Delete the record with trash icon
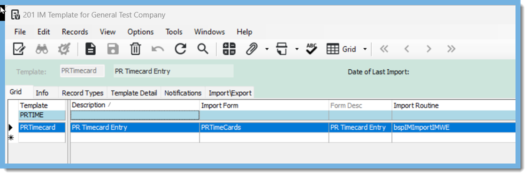 (135, 49)
